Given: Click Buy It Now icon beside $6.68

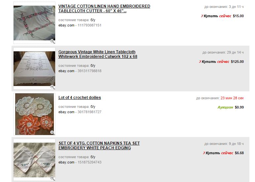Looking at the screenshot, I should [204, 153].
